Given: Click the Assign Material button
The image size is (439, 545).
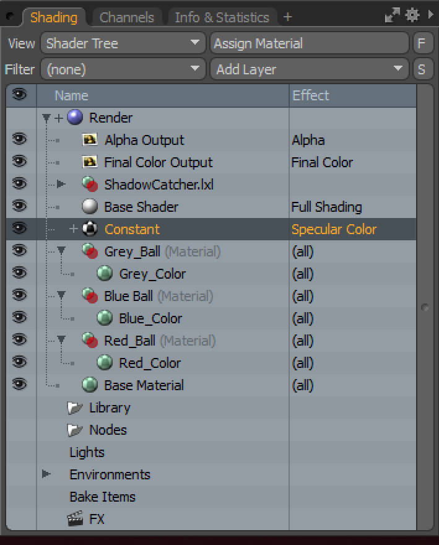Looking at the screenshot, I should click(309, 43).
